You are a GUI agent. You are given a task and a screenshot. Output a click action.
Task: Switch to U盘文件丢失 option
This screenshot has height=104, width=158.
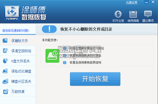(x=18, y=61)
